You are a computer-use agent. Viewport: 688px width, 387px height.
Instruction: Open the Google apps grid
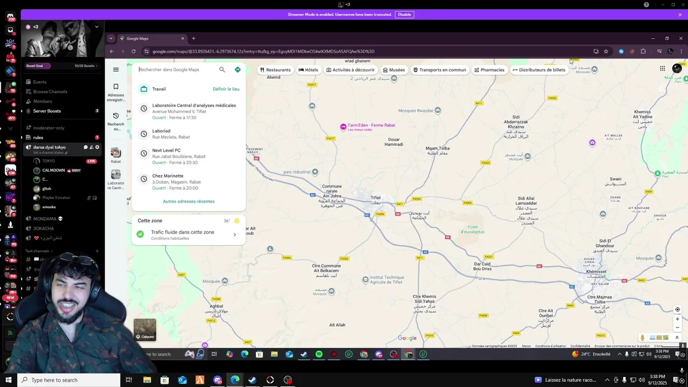pyautogui.click(x=662, y=68)
